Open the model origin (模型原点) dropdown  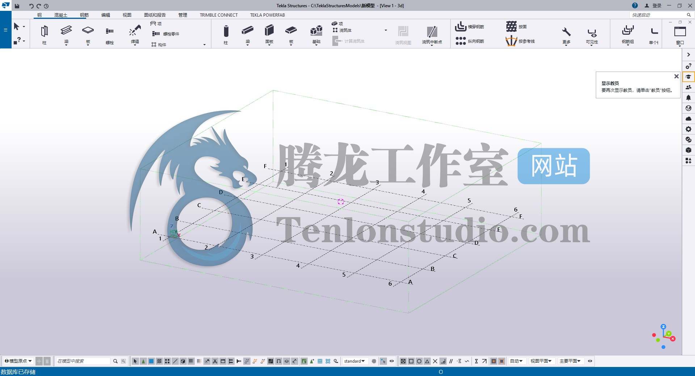[x=18, y=361]
